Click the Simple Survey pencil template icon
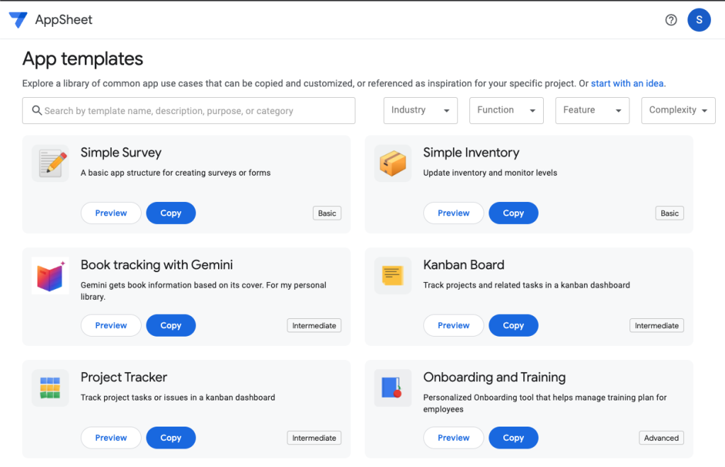The height and width of the screenshot is (467, 725). pos(50,162)
